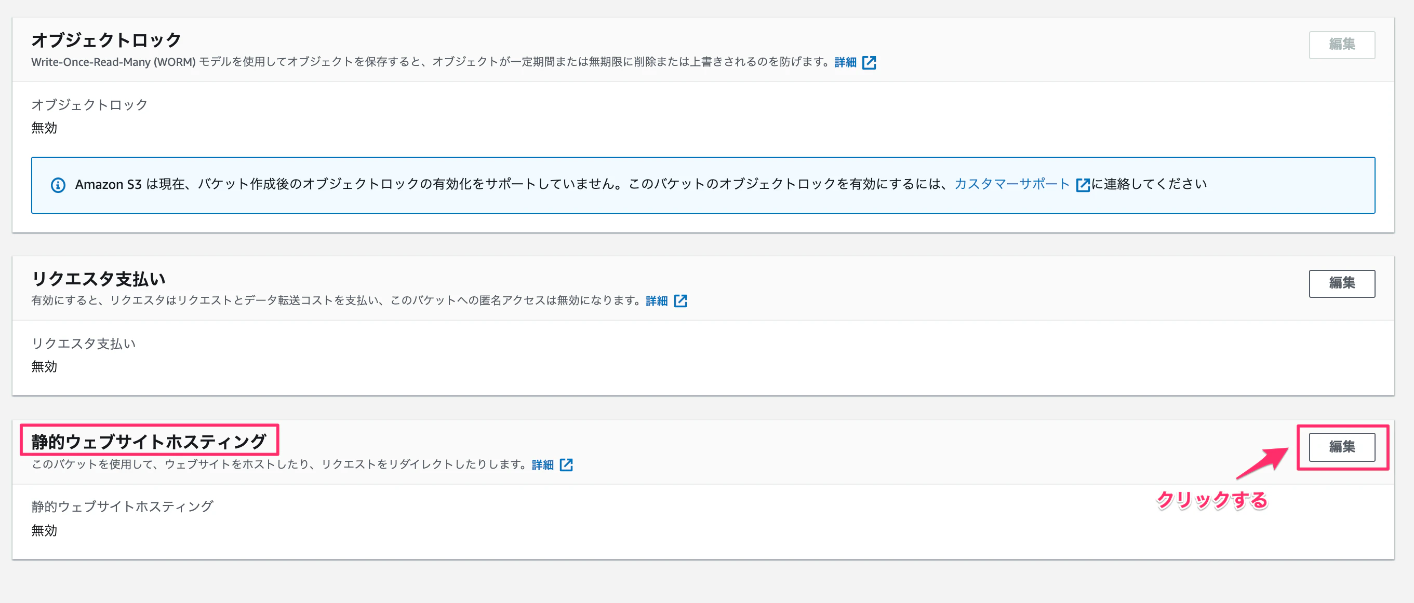This screenshot has width=1414, height=603.
Task: Select the 静的ウェブサイトホスティング section heading
Action: click(149, 441)
